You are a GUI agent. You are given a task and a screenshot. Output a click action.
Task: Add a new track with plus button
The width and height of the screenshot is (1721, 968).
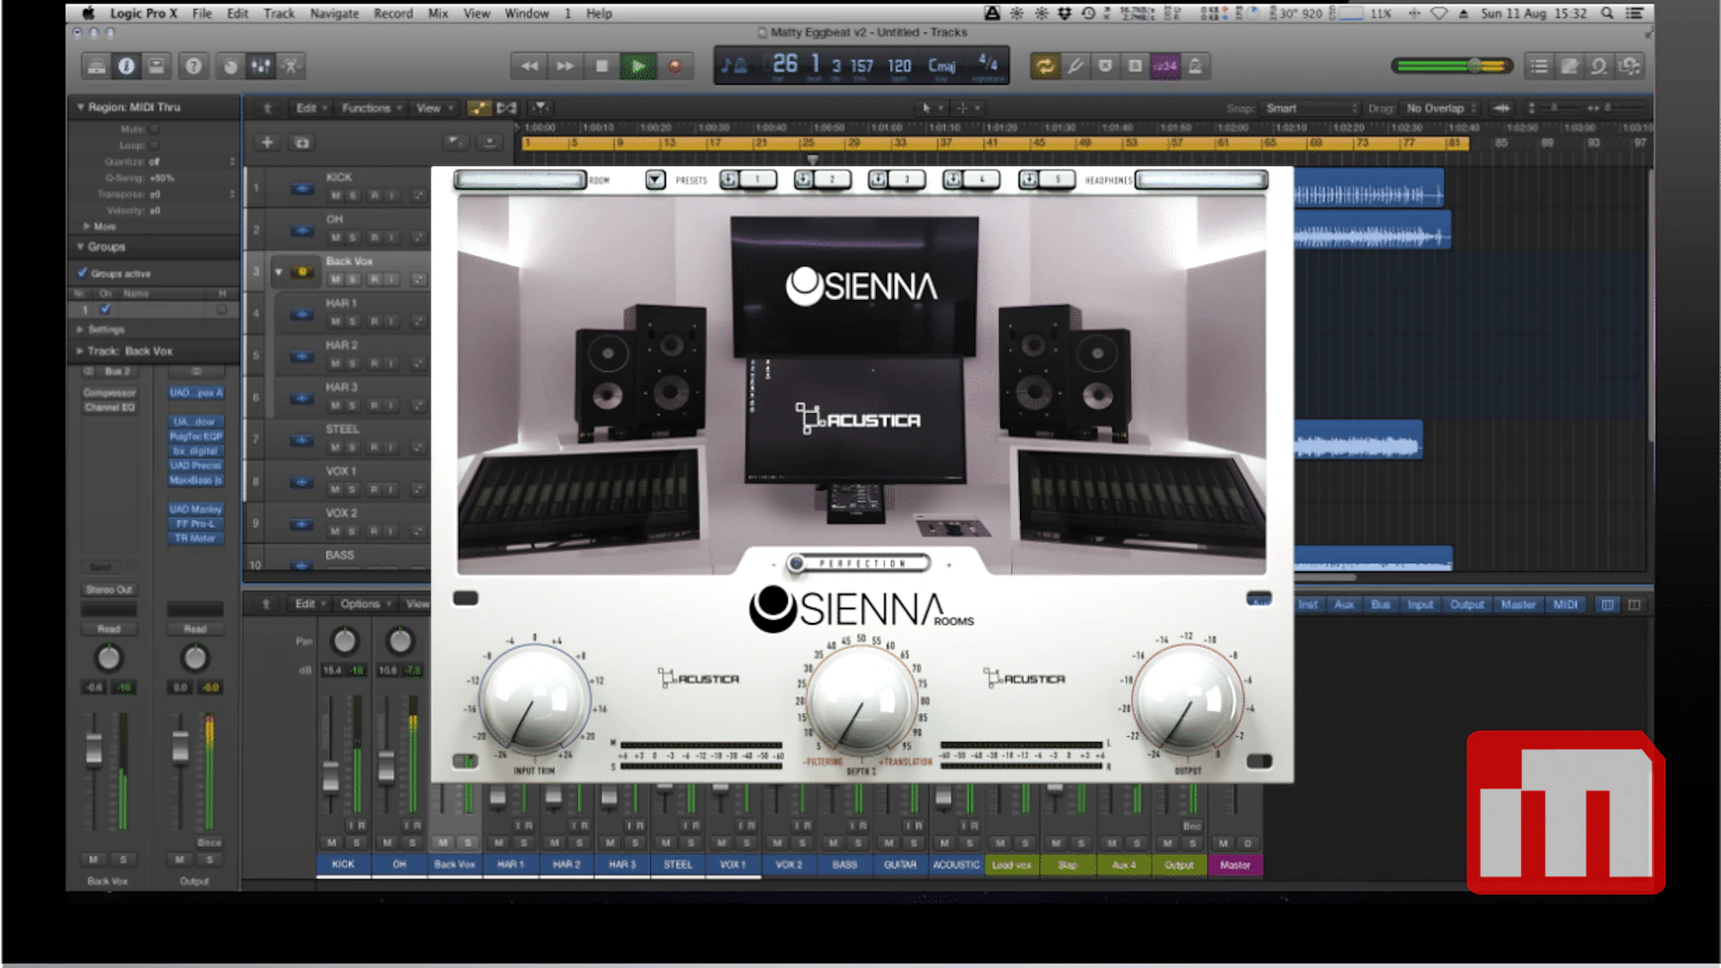267,143
